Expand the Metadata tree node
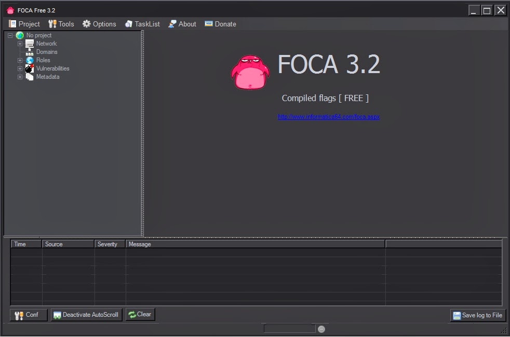 click(20, 77)
